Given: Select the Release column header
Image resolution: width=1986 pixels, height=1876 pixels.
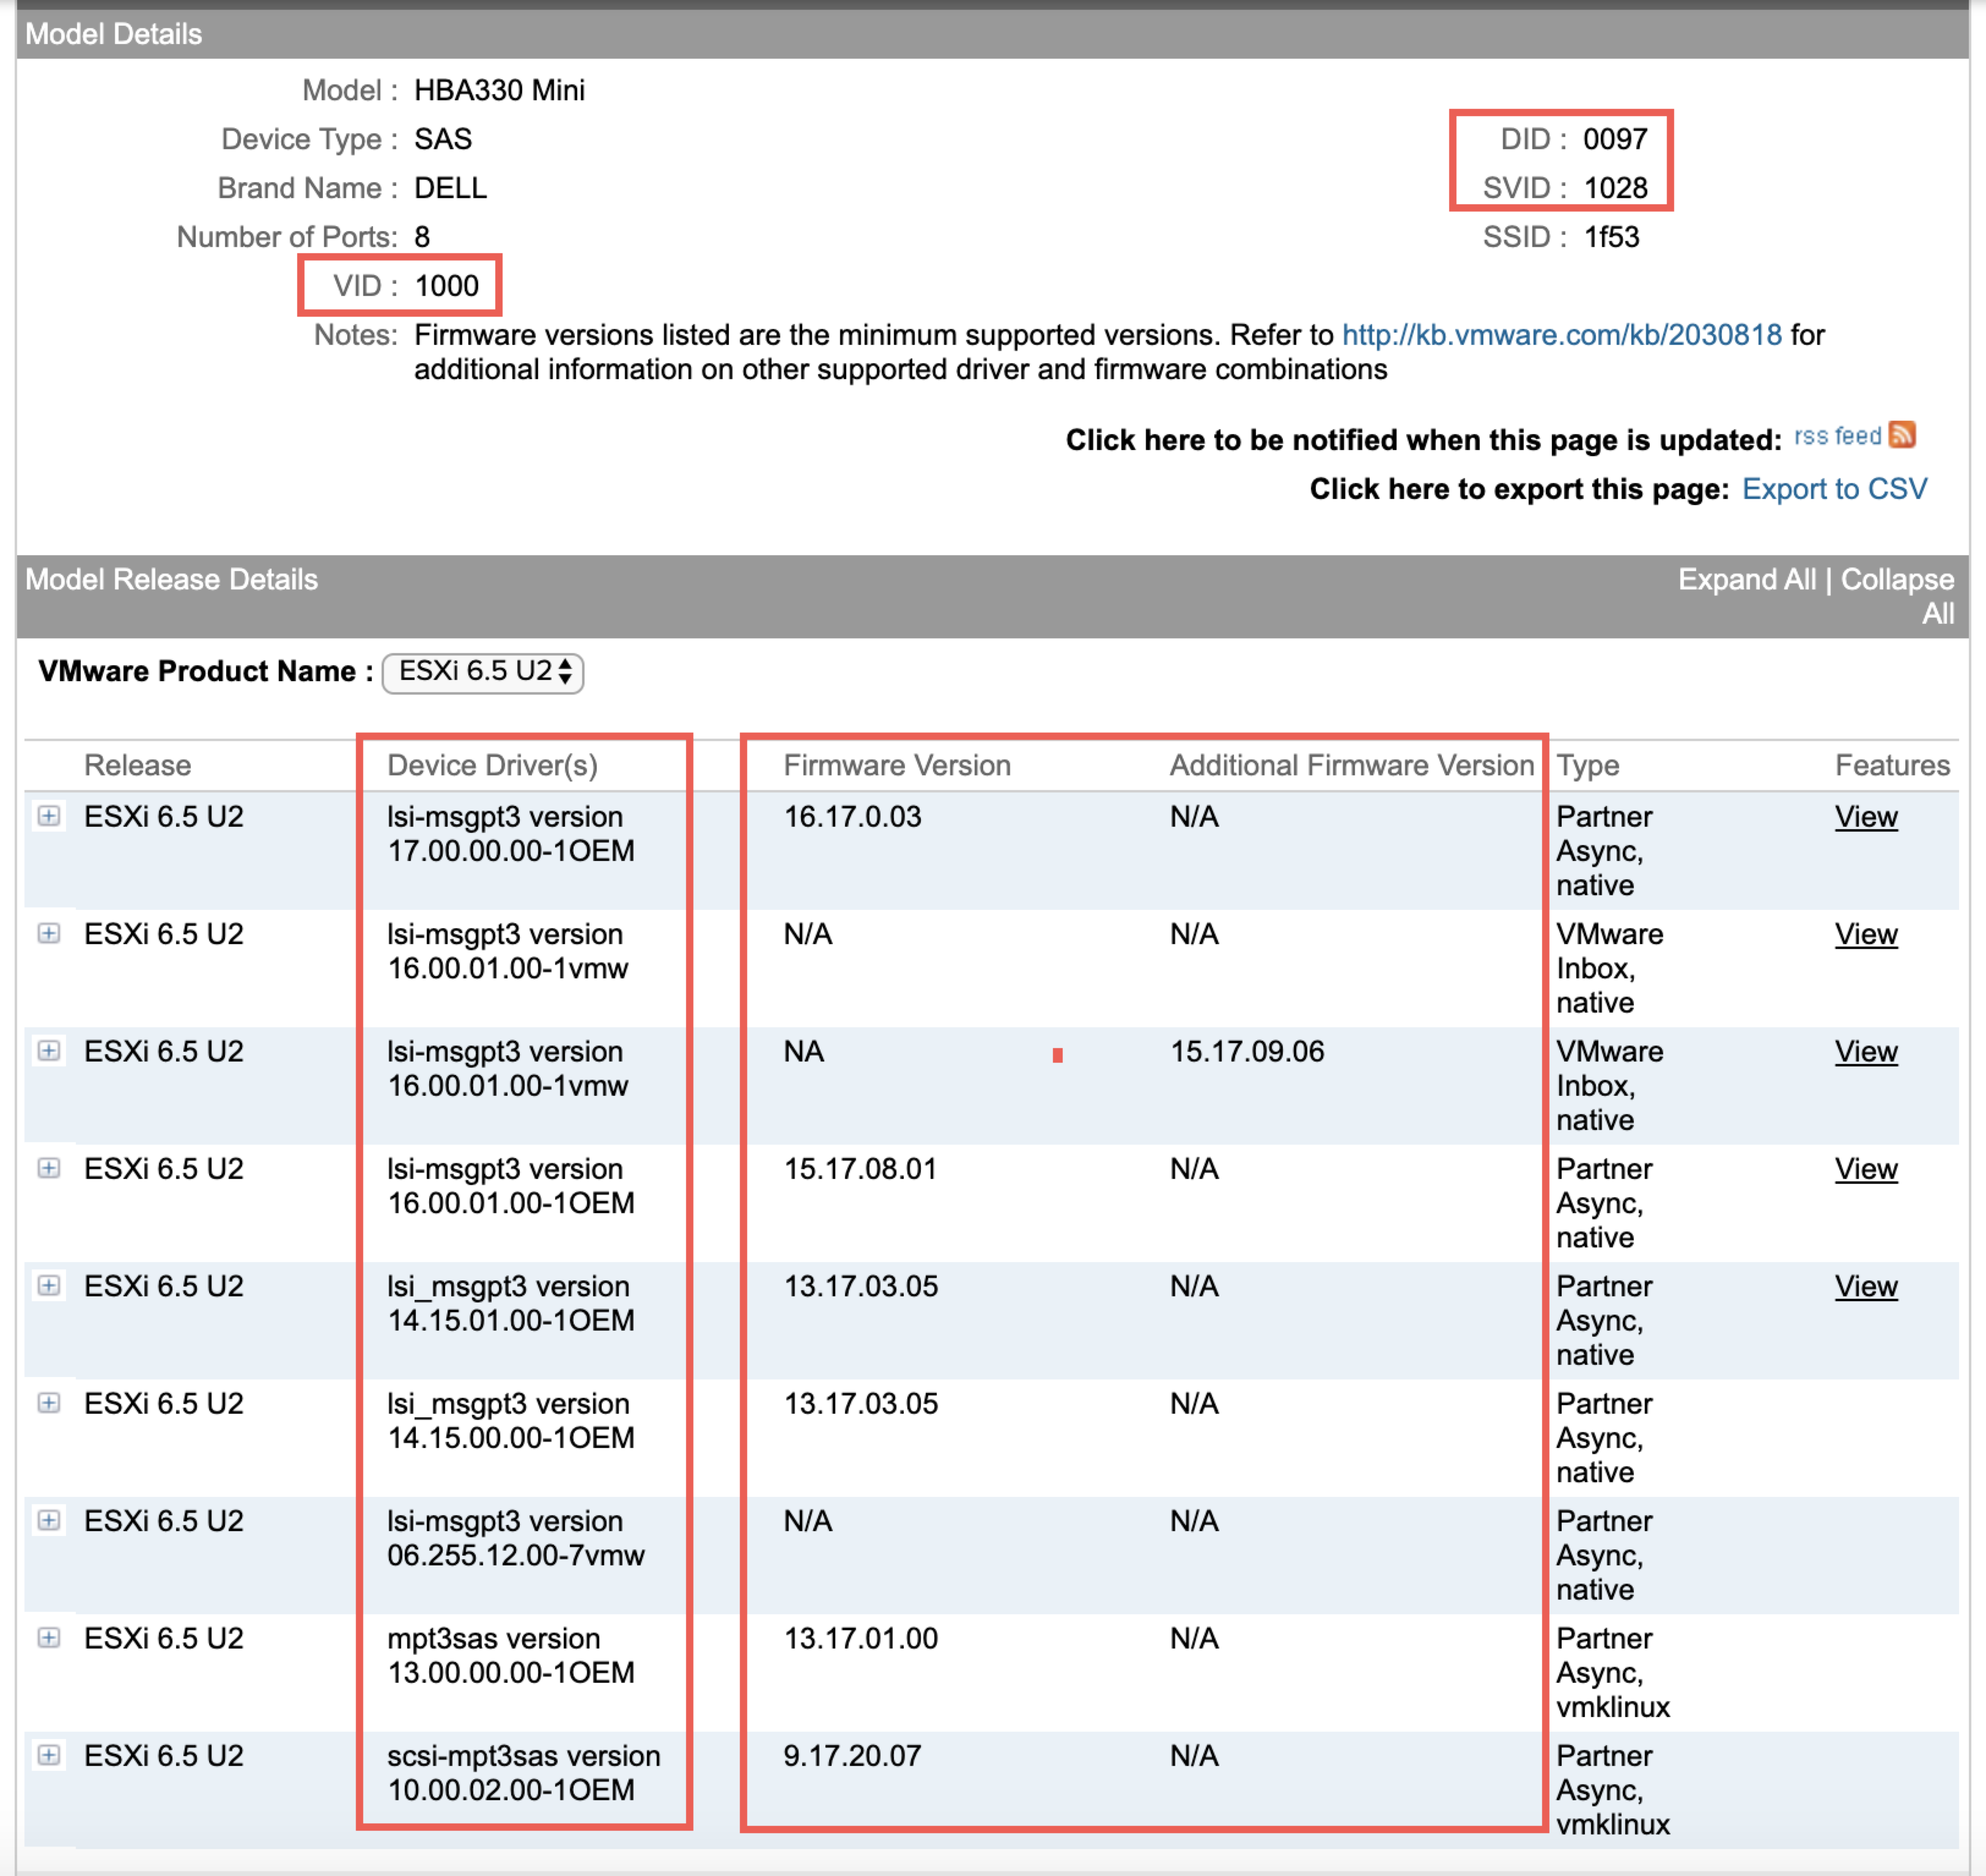Looking at the screenshot, I should tap(137, 765).
